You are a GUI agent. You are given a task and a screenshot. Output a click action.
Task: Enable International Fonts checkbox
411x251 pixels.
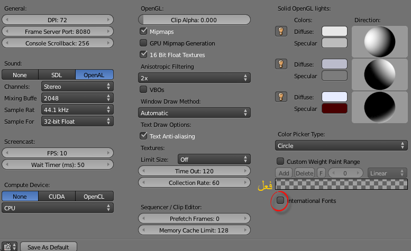click(280, 200)
